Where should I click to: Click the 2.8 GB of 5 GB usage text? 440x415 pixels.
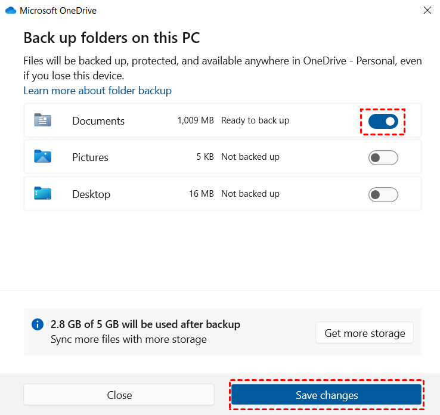click(x=145, y=324)
